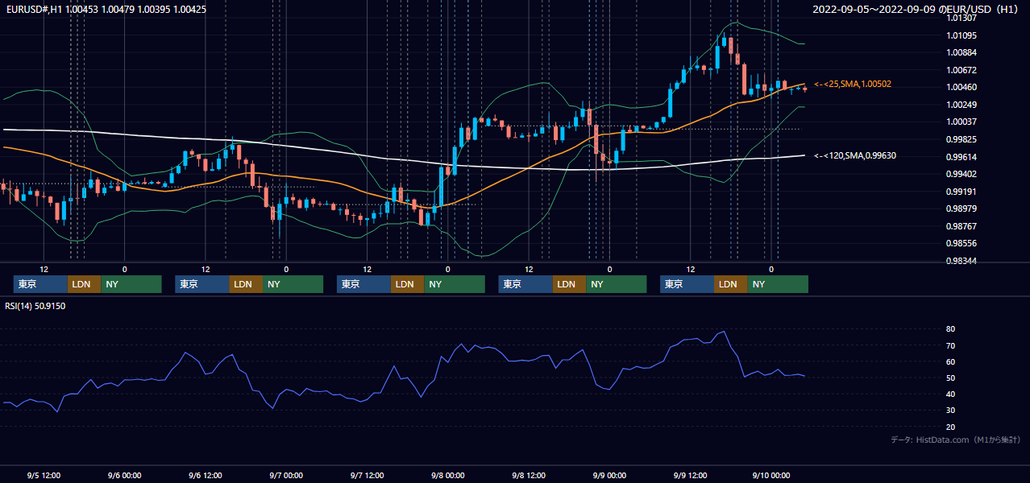Viewport: 1030px width, 483px height.
Task: Click the HistData.com data source credit
Action: point(956,440)
